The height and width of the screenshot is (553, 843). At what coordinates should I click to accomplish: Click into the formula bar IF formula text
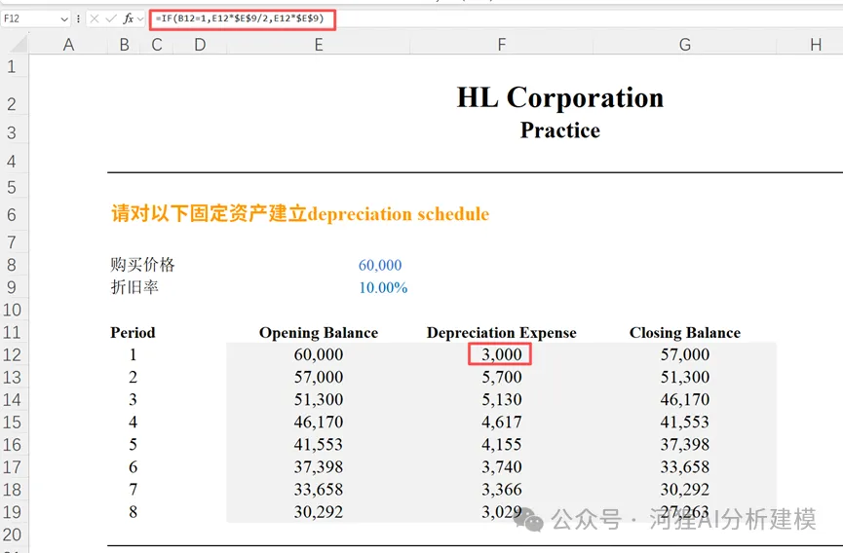tap(241, 18)
